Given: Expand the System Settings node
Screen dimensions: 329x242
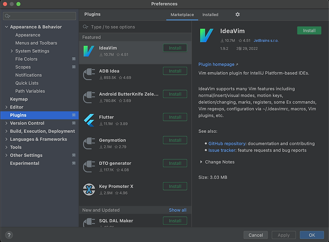Looking at the screenshot, I should [12, 51].
